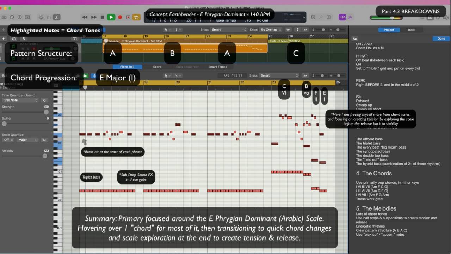The height and width of the screenshot is (254, 451).
Task: Click Done in the notes panel
Action: tap(441, 38)
